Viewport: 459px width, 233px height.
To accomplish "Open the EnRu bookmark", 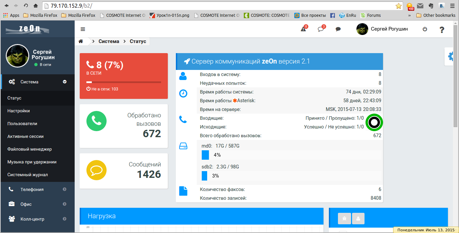I will pyautogui.click(x=347, y=15).
